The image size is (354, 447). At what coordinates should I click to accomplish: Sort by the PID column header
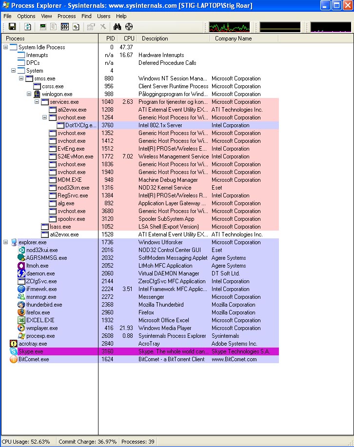coord(108,39)
